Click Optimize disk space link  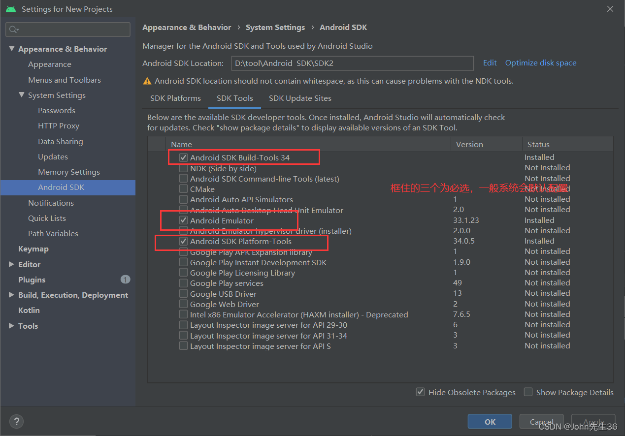pyautogui.click(x=541, y=62)
